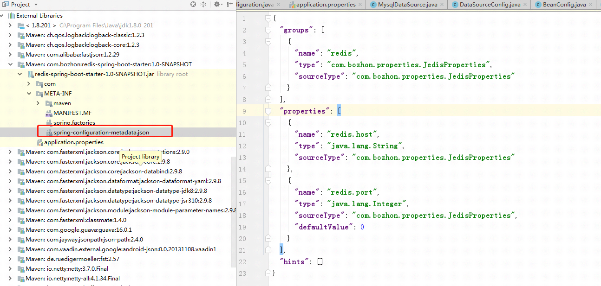Click the META-INF folder icon
601x286 pixels.
(39, 94)
